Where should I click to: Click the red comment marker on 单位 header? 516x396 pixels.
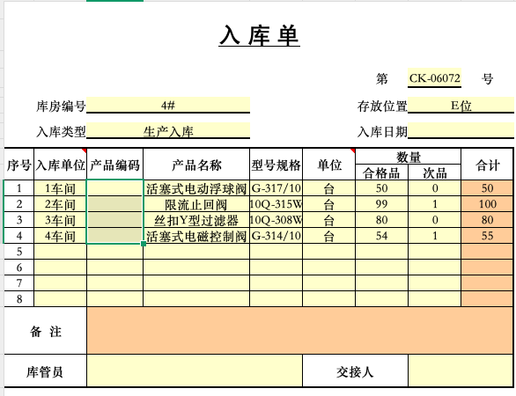[x=353, y=150]
